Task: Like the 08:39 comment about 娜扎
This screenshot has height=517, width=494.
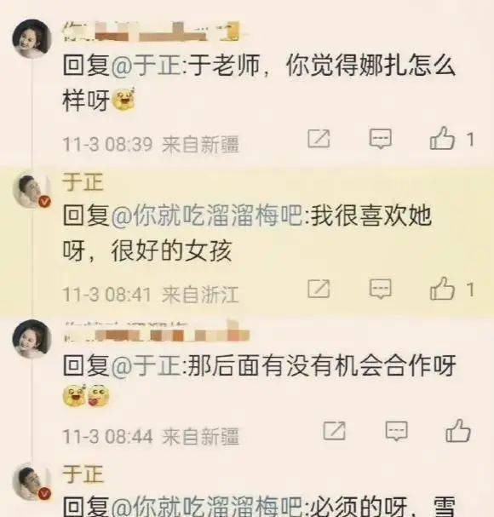Action: 443,139
